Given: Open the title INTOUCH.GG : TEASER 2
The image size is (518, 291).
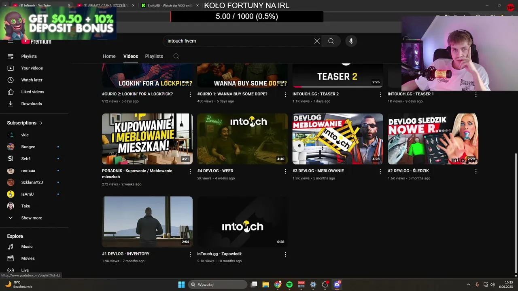Looking at the screenshot, I should pos(316,94).
